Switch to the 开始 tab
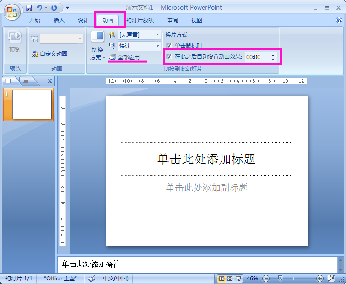This screenshot has width=346, height=284. click(x=35, y=21)
